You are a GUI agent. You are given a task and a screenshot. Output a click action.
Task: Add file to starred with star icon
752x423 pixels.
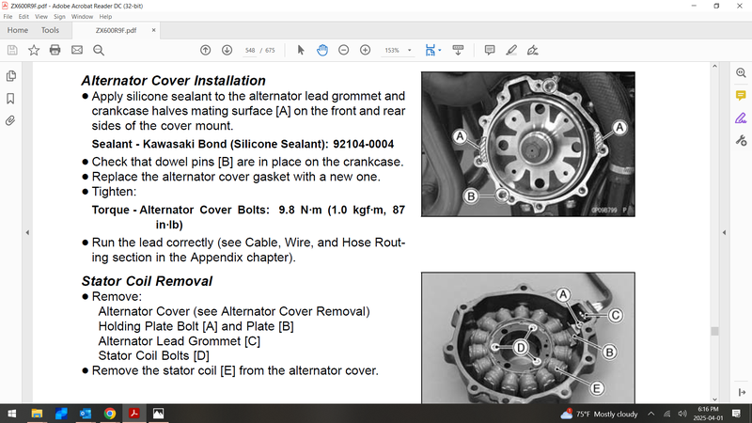34,50
